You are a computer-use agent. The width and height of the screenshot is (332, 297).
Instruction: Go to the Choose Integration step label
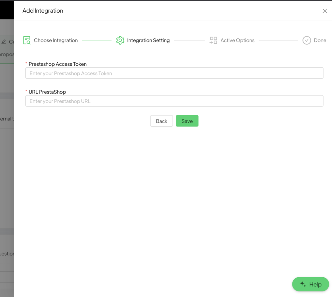pyautogui.click(x=56, y=40)
